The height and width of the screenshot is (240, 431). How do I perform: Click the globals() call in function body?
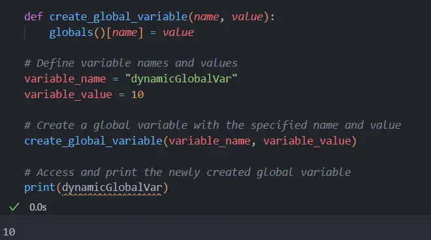point(77,33)
